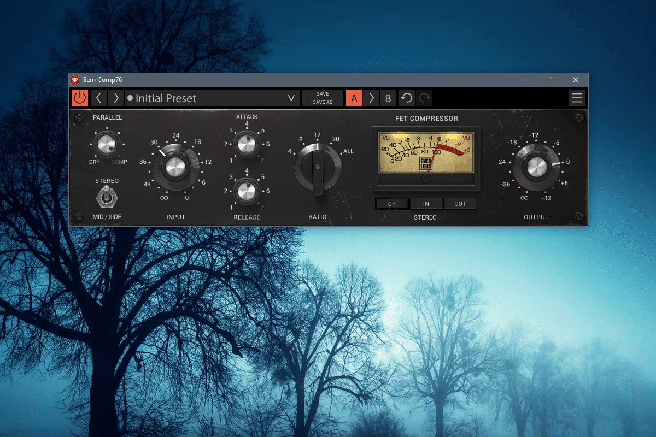Switch meter to IN mode
Image resolution: width=656 pixels, height=437 pixels.
(x=426, y=204)
